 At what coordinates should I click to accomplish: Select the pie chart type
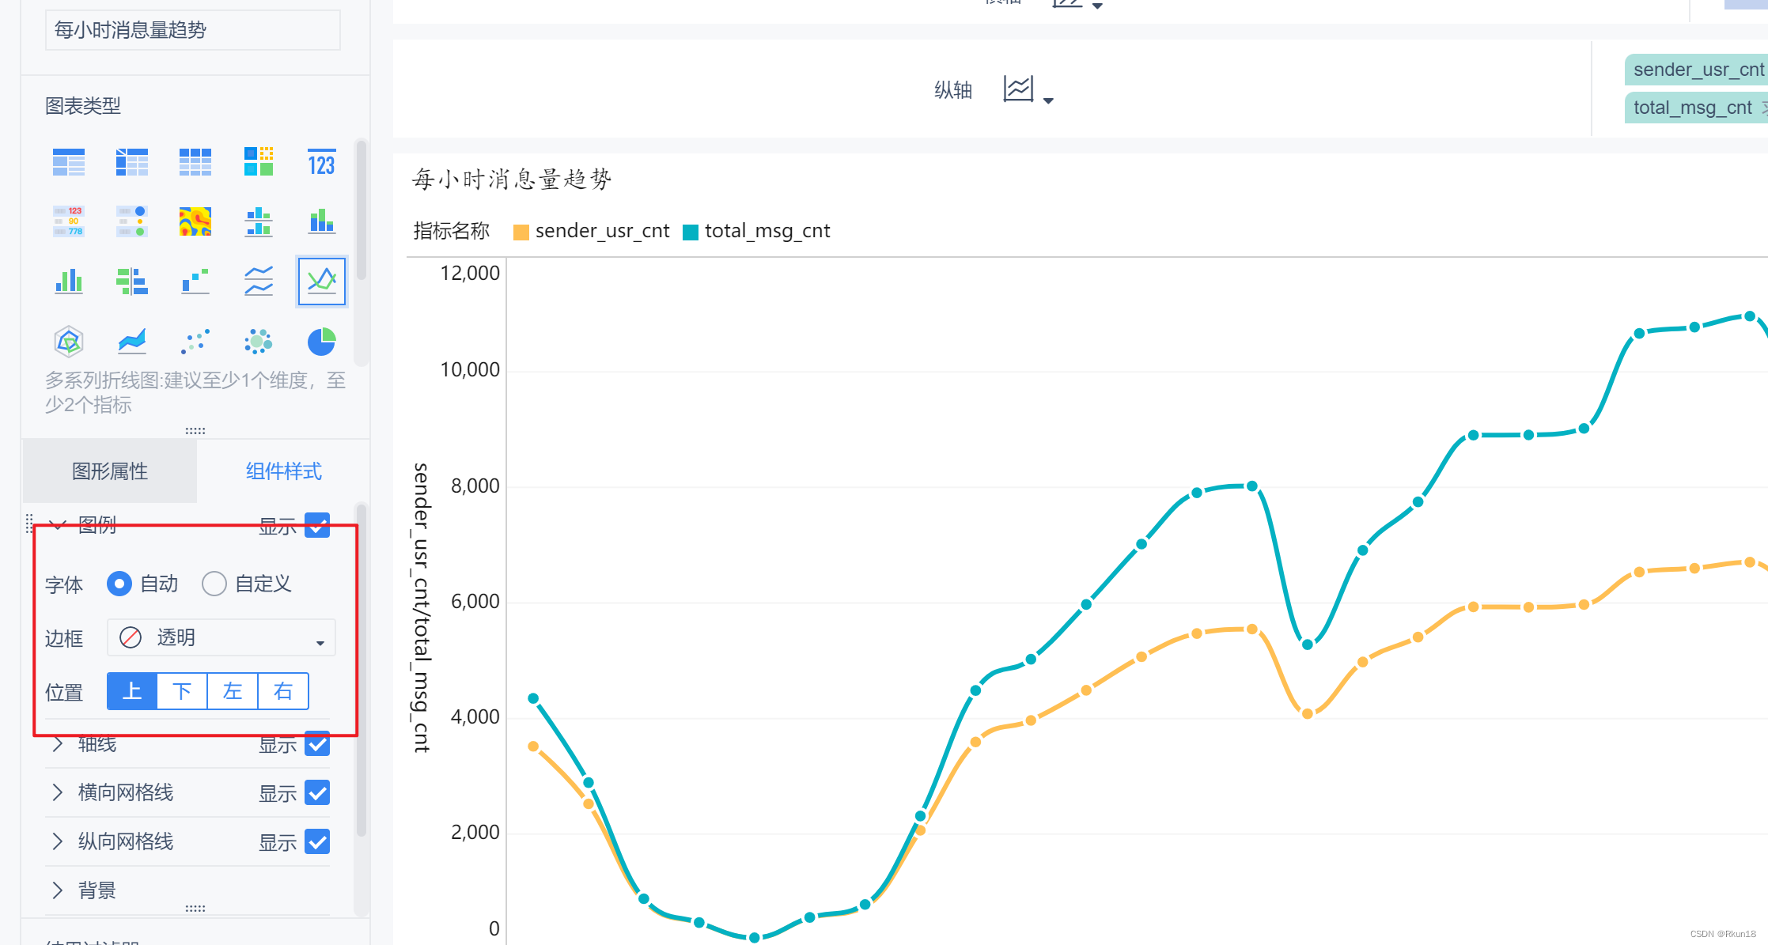click(x=321, y=342)
